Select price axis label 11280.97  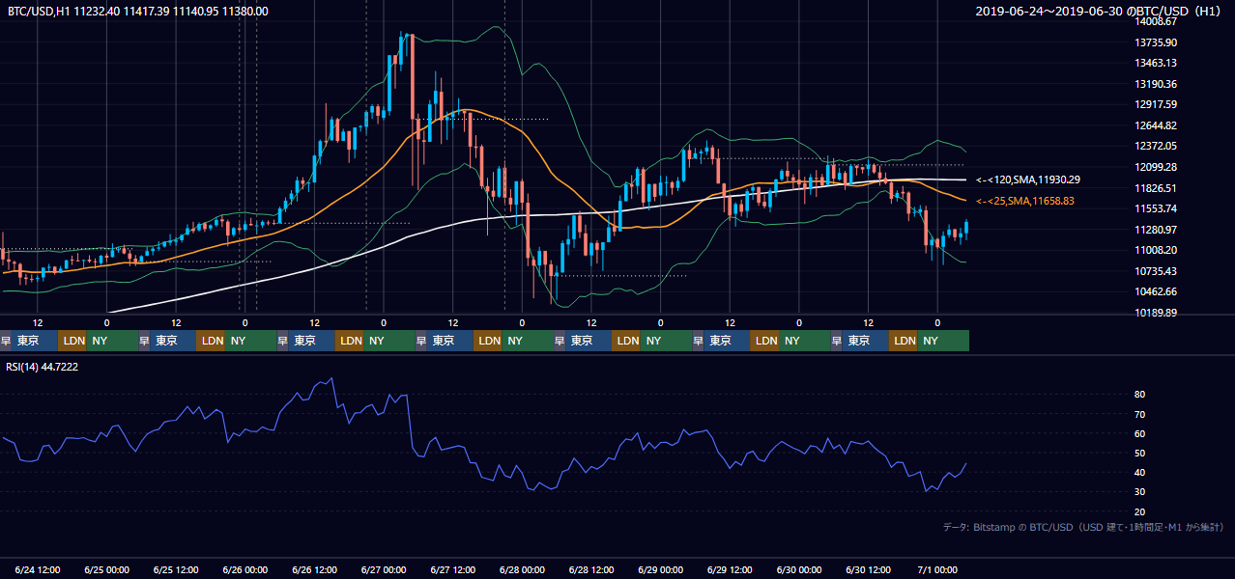[x=1155, y=230]
